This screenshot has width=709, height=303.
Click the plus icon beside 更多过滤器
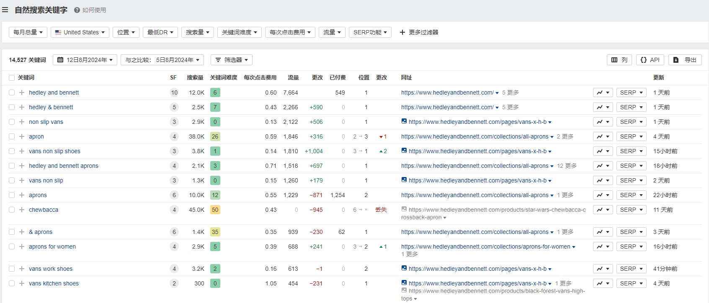coord(402,32)
